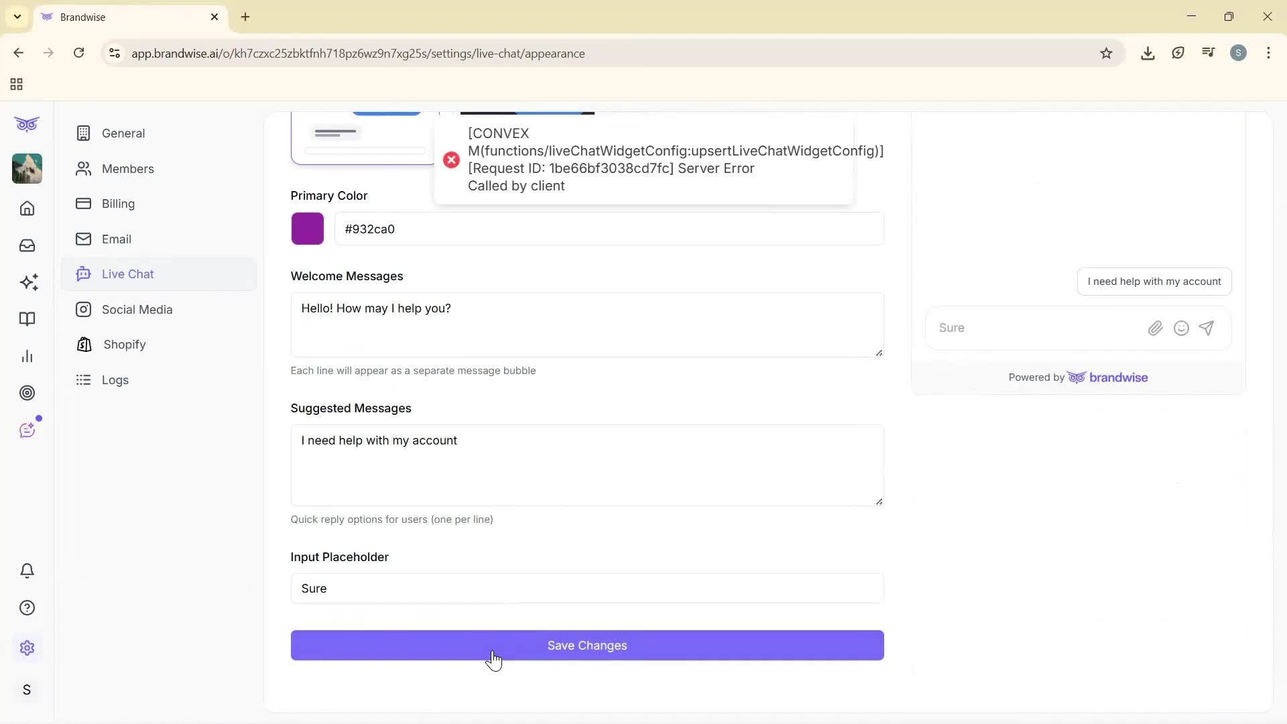Select the AI sparkles icon in the sidebar
Image resolution: width=1287 pixels, height=724 pixels.
[x=27, y=282]
